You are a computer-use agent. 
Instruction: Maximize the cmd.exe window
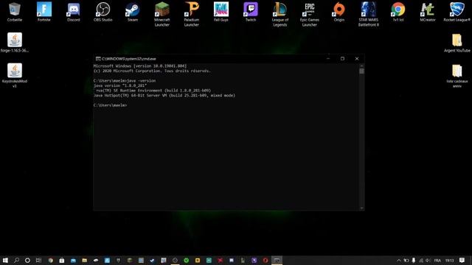click(342, 59)
